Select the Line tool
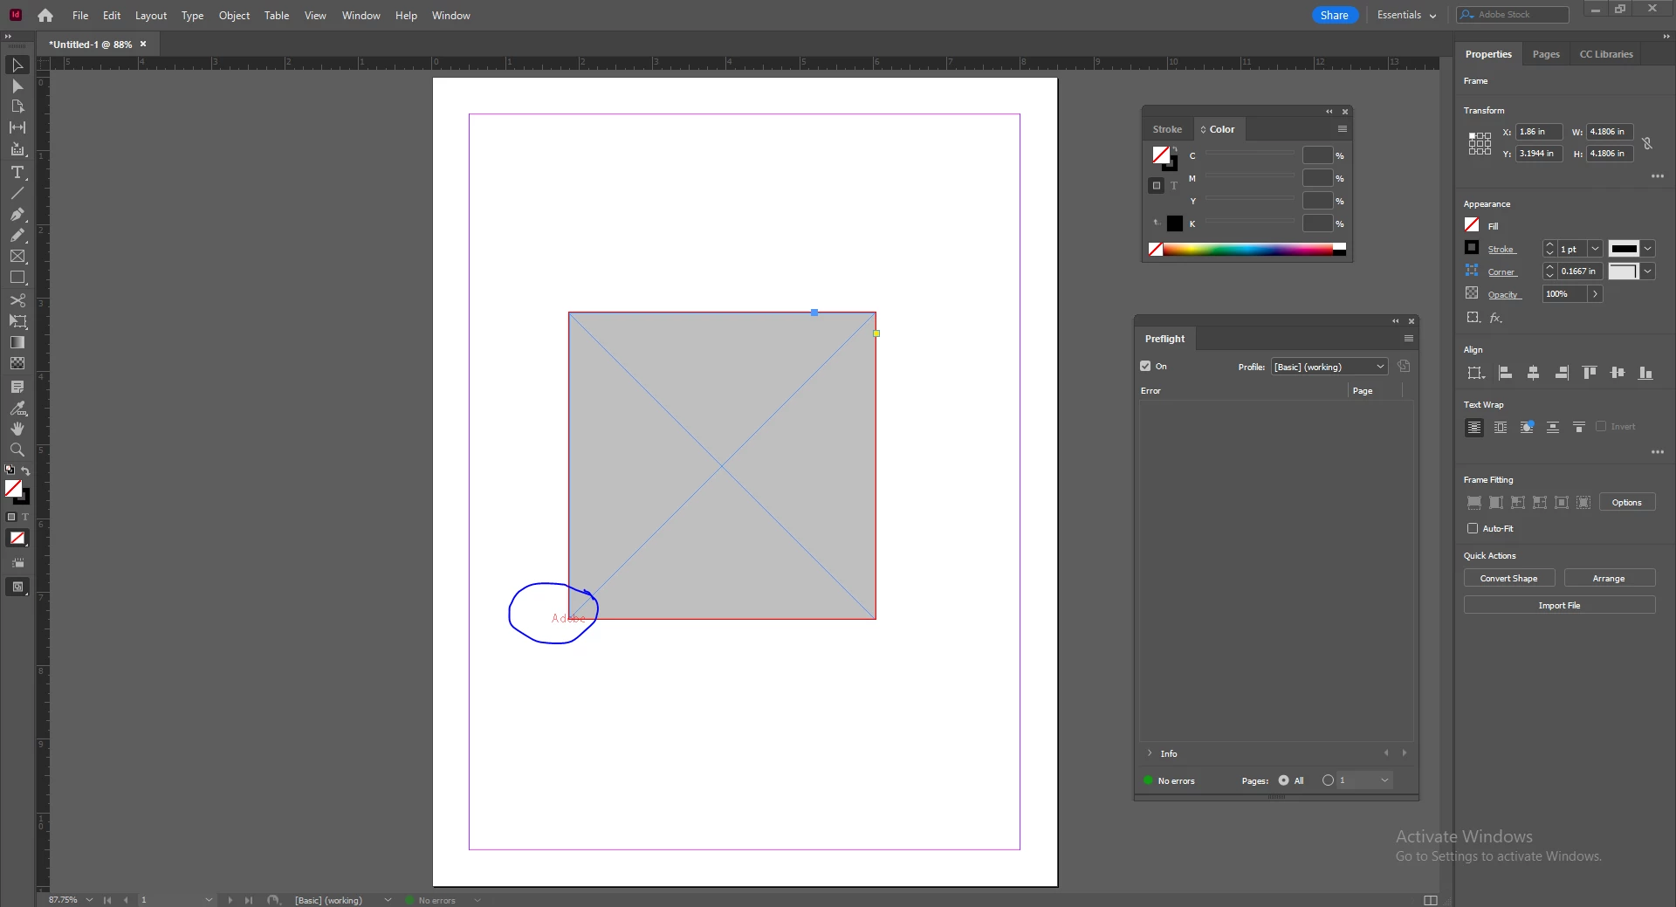The image size is (1676, 907). pyautogui.click(x=17, y=193)
